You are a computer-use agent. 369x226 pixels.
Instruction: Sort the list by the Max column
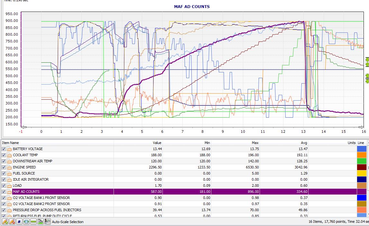[235, 143]
